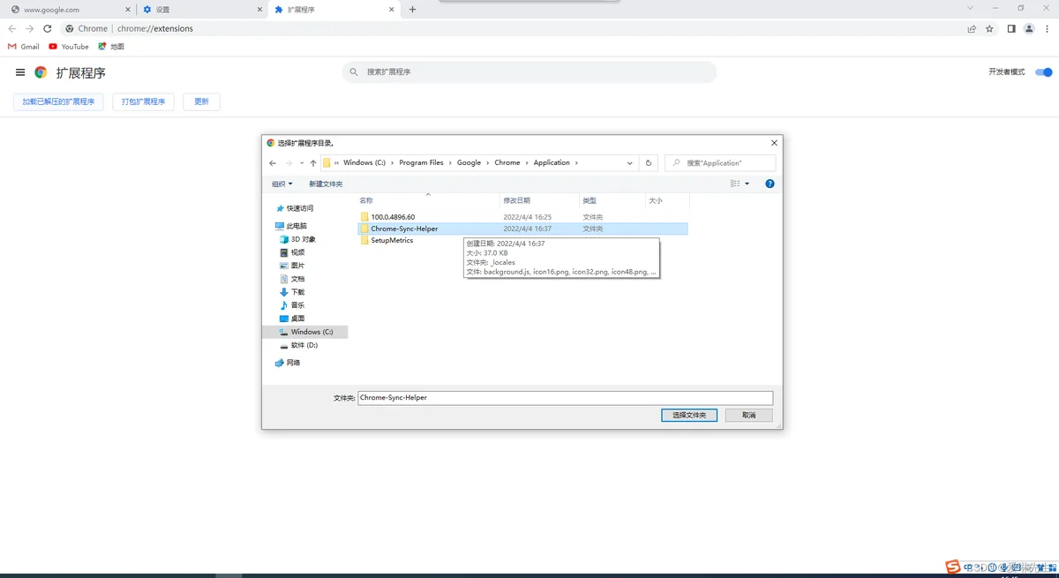This screenshot has width=1059, height=578.
Task: Open the Chrome profile avatar
Action: (1029, 28)
